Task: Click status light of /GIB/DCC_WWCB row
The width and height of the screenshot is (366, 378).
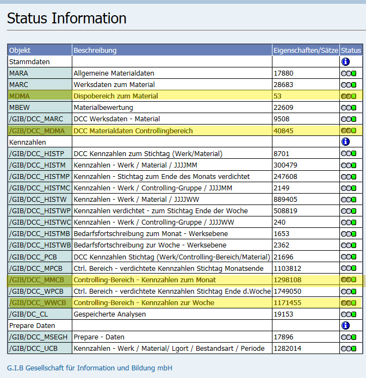Action: pos(348,302)
